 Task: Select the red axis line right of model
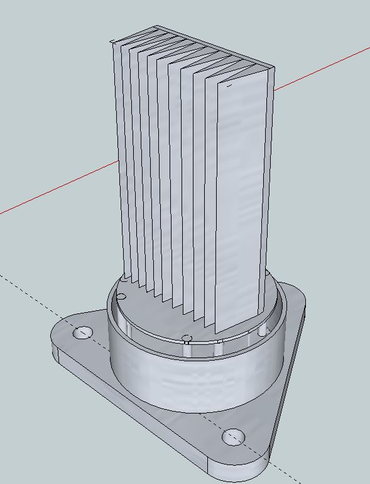(322, 69)
